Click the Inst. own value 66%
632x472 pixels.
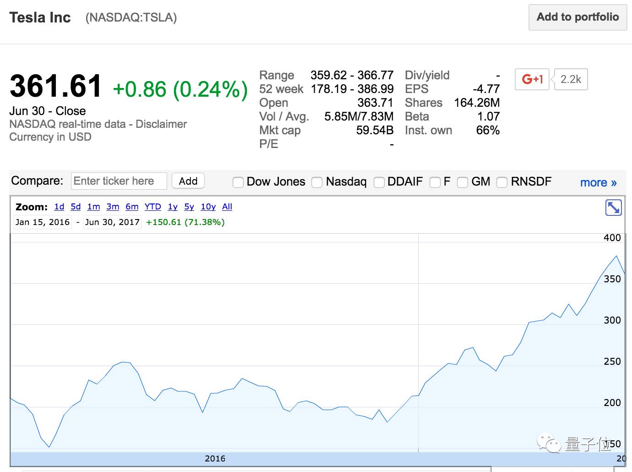tap(488, 131)
